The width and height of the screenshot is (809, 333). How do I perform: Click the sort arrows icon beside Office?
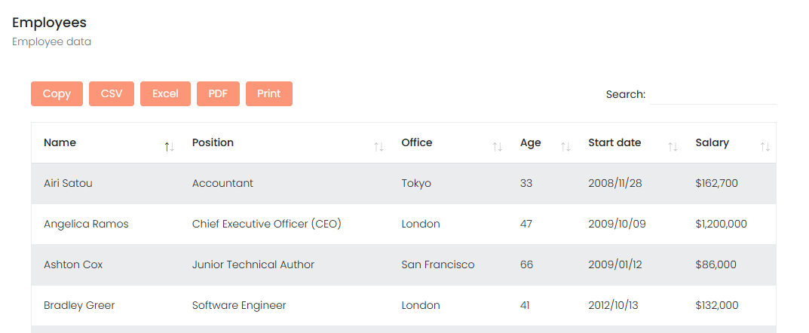click(498, 147)
